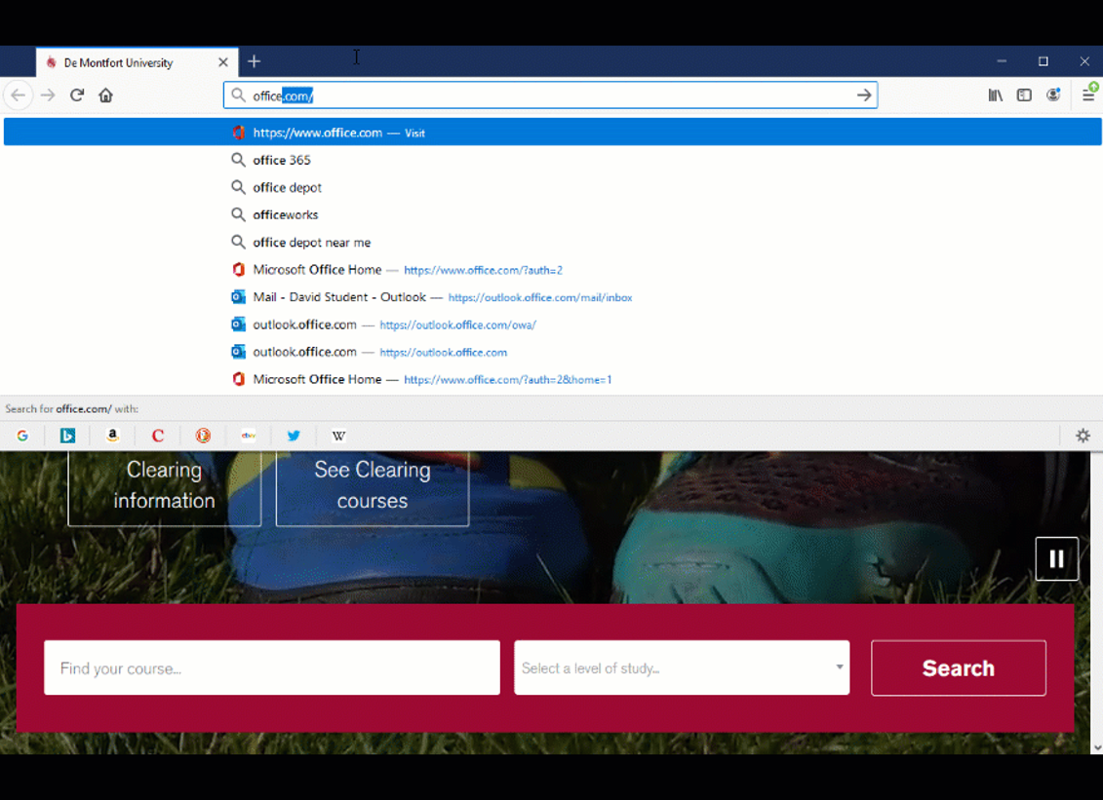Search with Google engine icon

[x=22, y=436]
